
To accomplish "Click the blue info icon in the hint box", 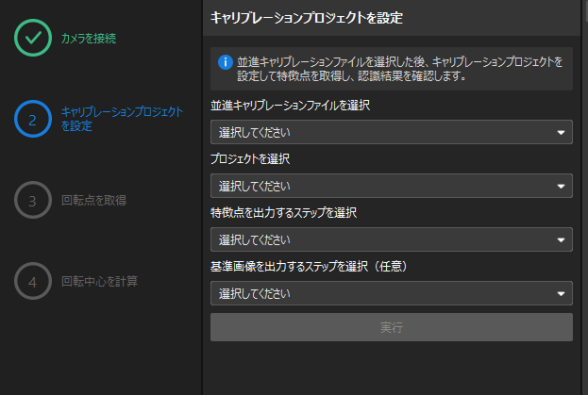I will 226,62.
